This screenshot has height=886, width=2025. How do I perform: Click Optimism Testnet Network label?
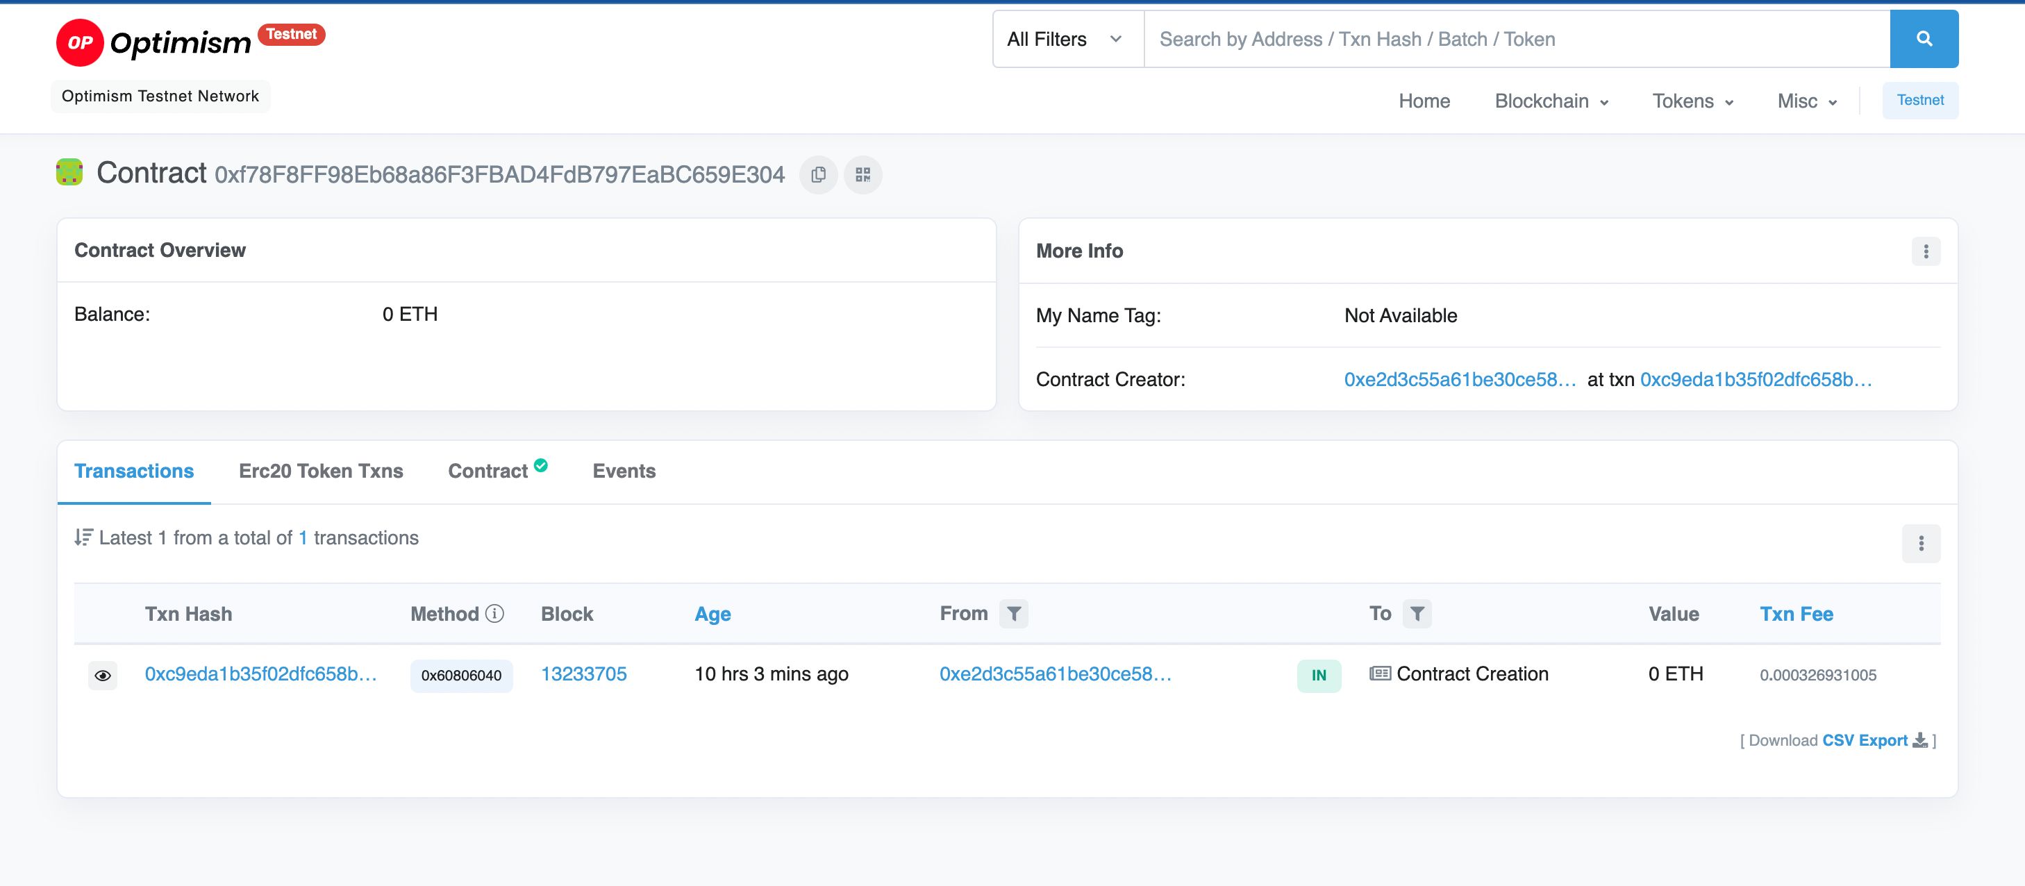(160, 96)
